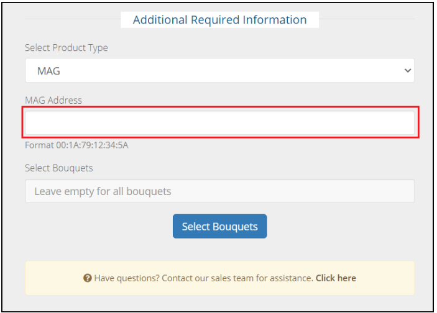
Task: Click the 'MAG Address' field label
Action: pyautogui.click(x=53, y=100)
